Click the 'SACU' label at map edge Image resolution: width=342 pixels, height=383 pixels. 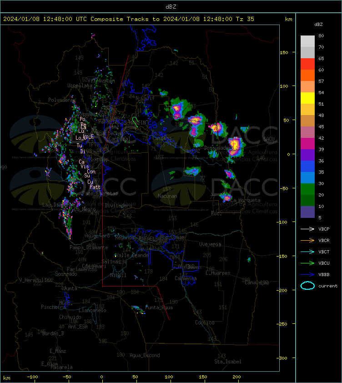[x=269, y=139]
